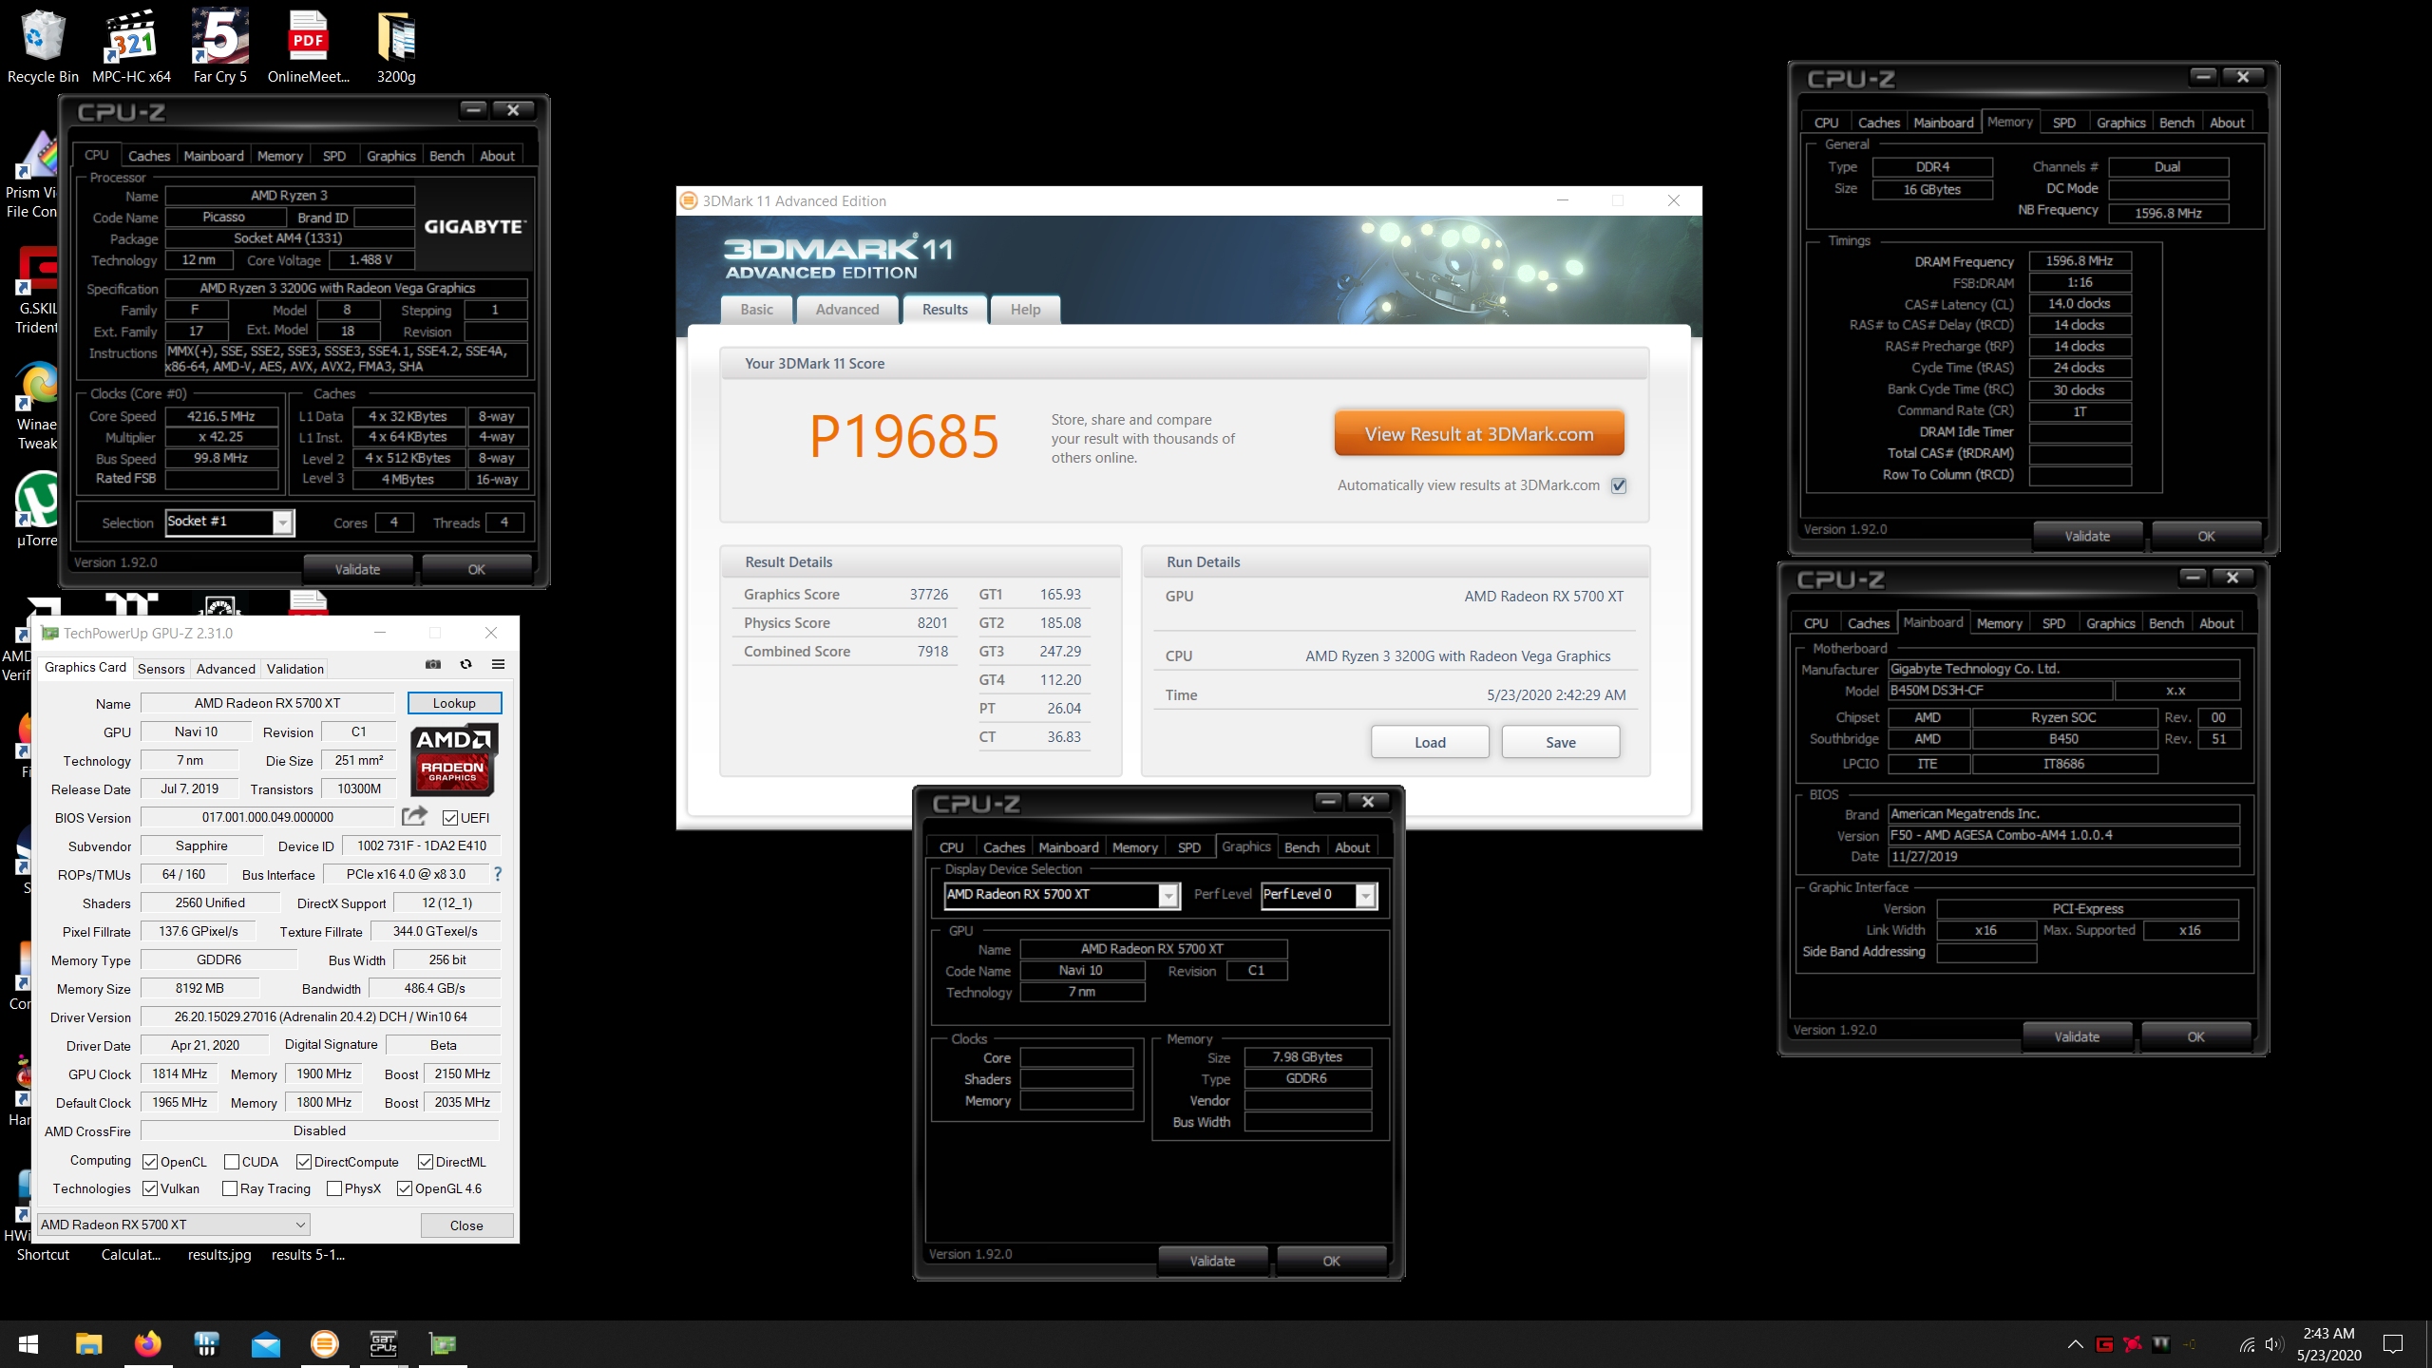This screenshot has width=2432, height=1368.
Task: Open GPU-Z hamburger menu icon
Action: (x=498, y=664)
